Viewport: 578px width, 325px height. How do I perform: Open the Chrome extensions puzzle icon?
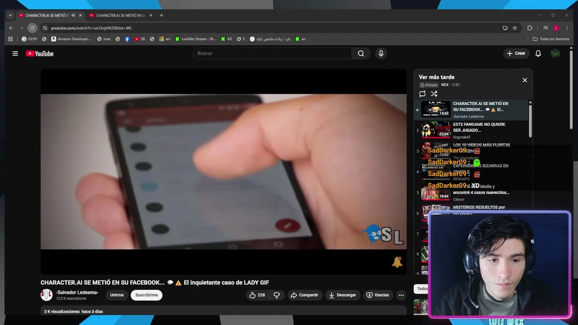[530, 28]
